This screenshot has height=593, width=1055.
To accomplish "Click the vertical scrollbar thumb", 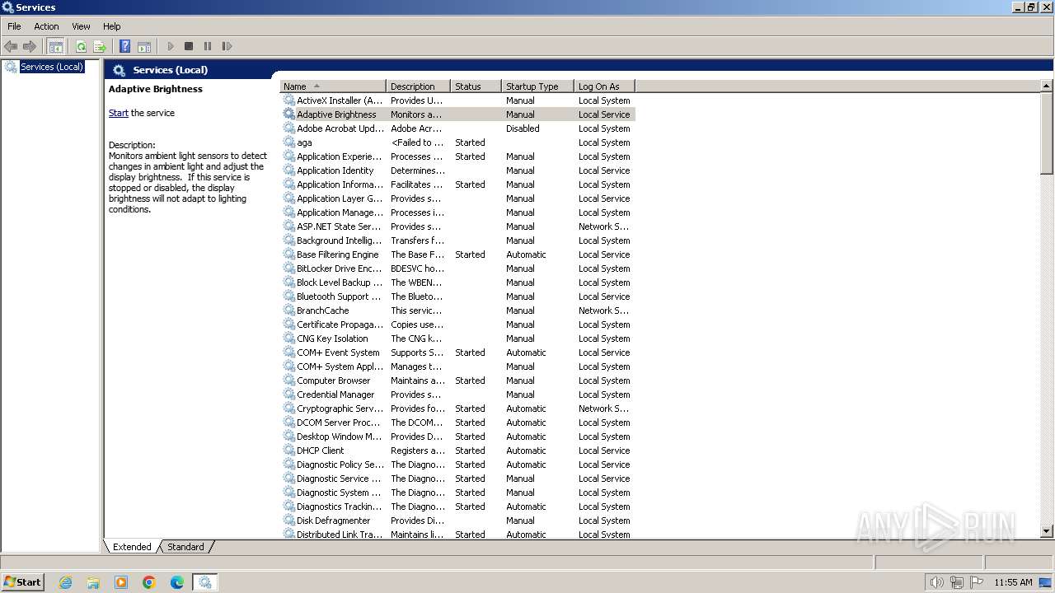I will pos(1047,133).
